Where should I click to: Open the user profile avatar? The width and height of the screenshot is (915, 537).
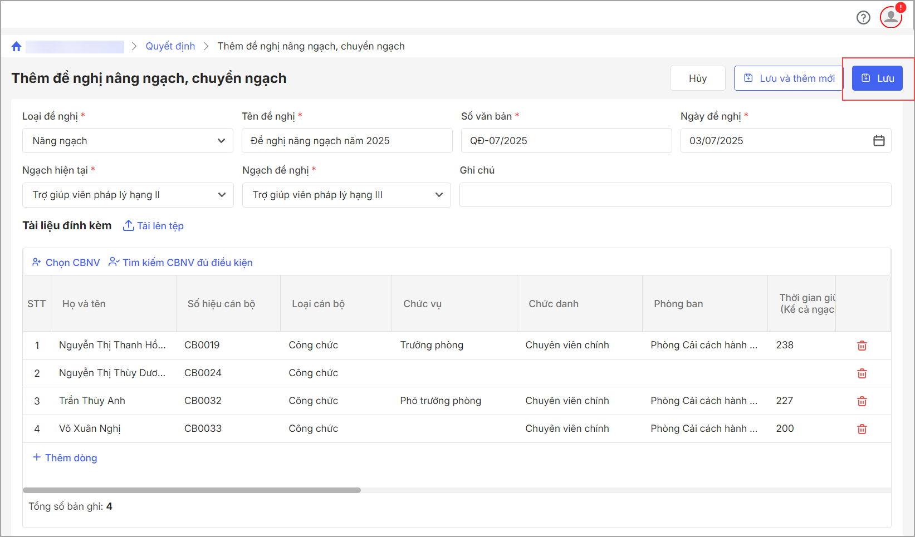[891, 17]
